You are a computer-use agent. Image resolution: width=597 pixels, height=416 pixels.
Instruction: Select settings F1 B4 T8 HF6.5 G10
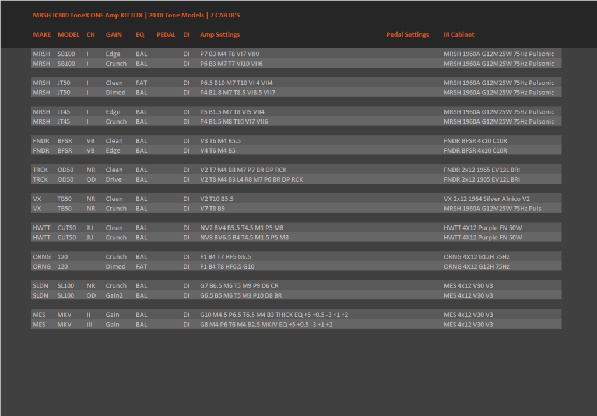[227, 266]
